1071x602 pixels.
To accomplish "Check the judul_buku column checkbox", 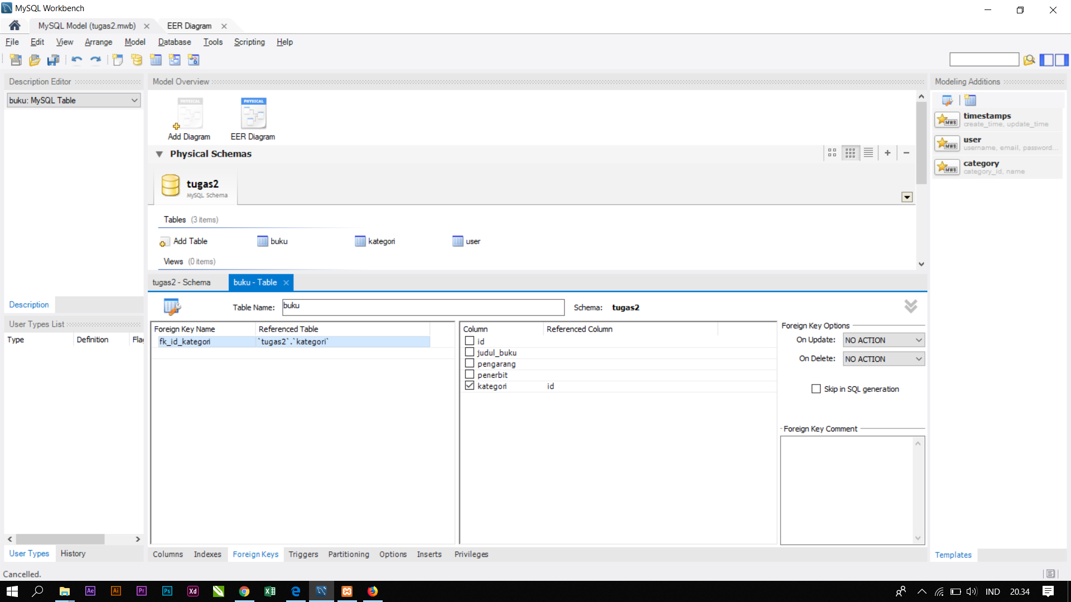I will [470, 352].
